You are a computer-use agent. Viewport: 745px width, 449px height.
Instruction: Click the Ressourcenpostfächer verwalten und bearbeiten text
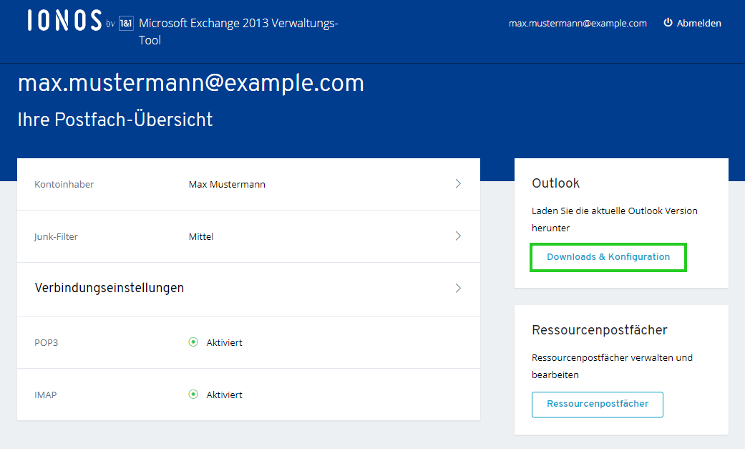[x=613, y=366]
